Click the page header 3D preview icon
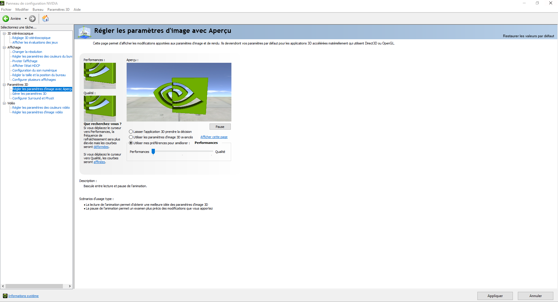This screenshot has width=558, height=302. [85, 32]
